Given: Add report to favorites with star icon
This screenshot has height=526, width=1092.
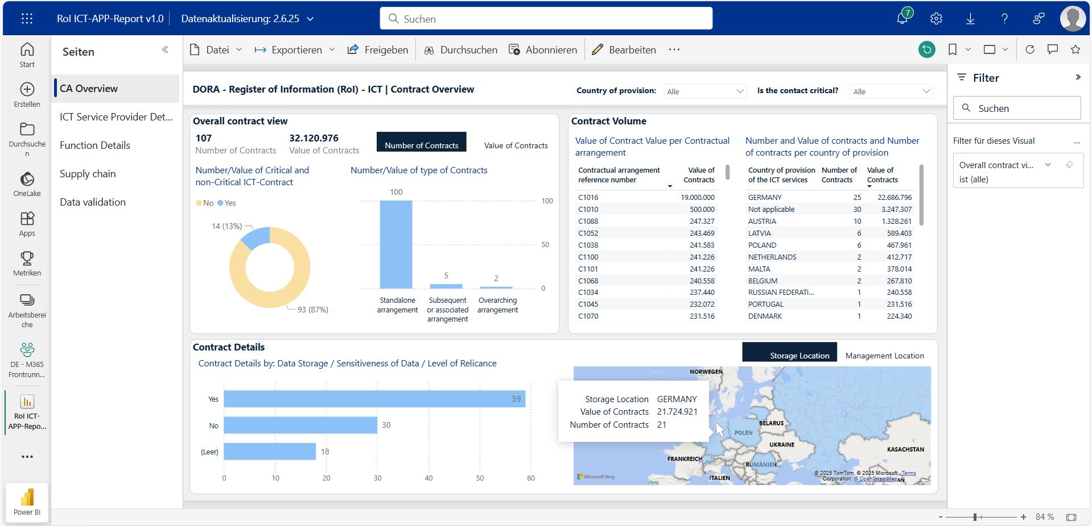Looking at the screenshot, I should [1075, 50].
